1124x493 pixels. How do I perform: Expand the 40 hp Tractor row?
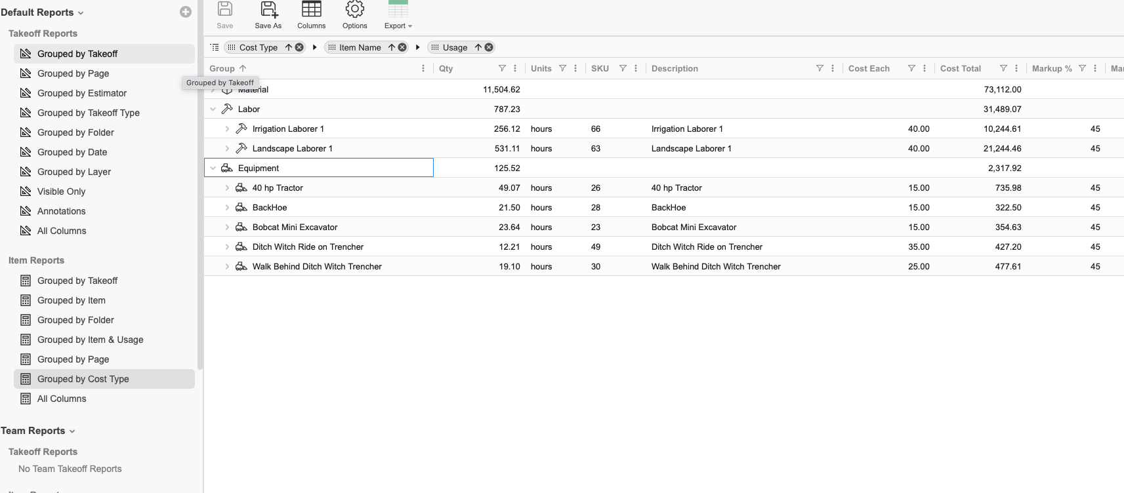[x=227, y=187]
